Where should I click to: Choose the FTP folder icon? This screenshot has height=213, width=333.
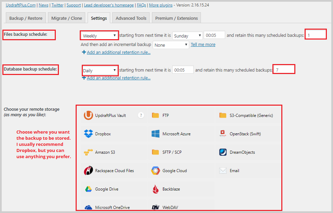pos(155,115)
